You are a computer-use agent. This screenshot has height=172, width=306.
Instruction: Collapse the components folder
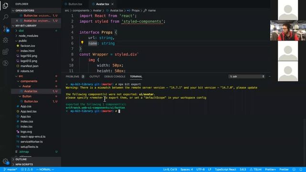(29, 81)
